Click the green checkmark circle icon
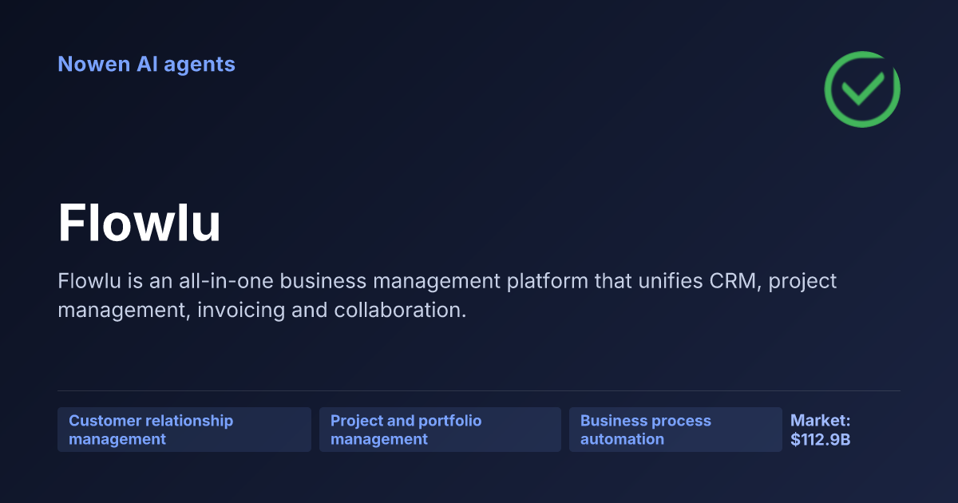The image size is (958, 503). pyautogui.click(x=862, y=89)
